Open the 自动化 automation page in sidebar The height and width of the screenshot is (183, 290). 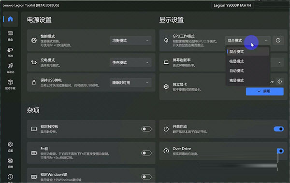pos(10,68)
